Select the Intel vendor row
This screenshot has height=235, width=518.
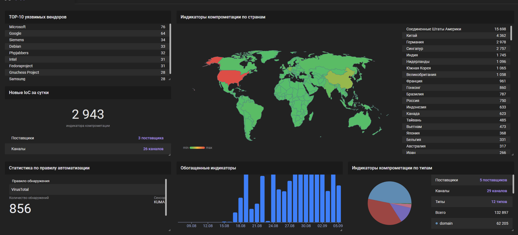(87, 59)
